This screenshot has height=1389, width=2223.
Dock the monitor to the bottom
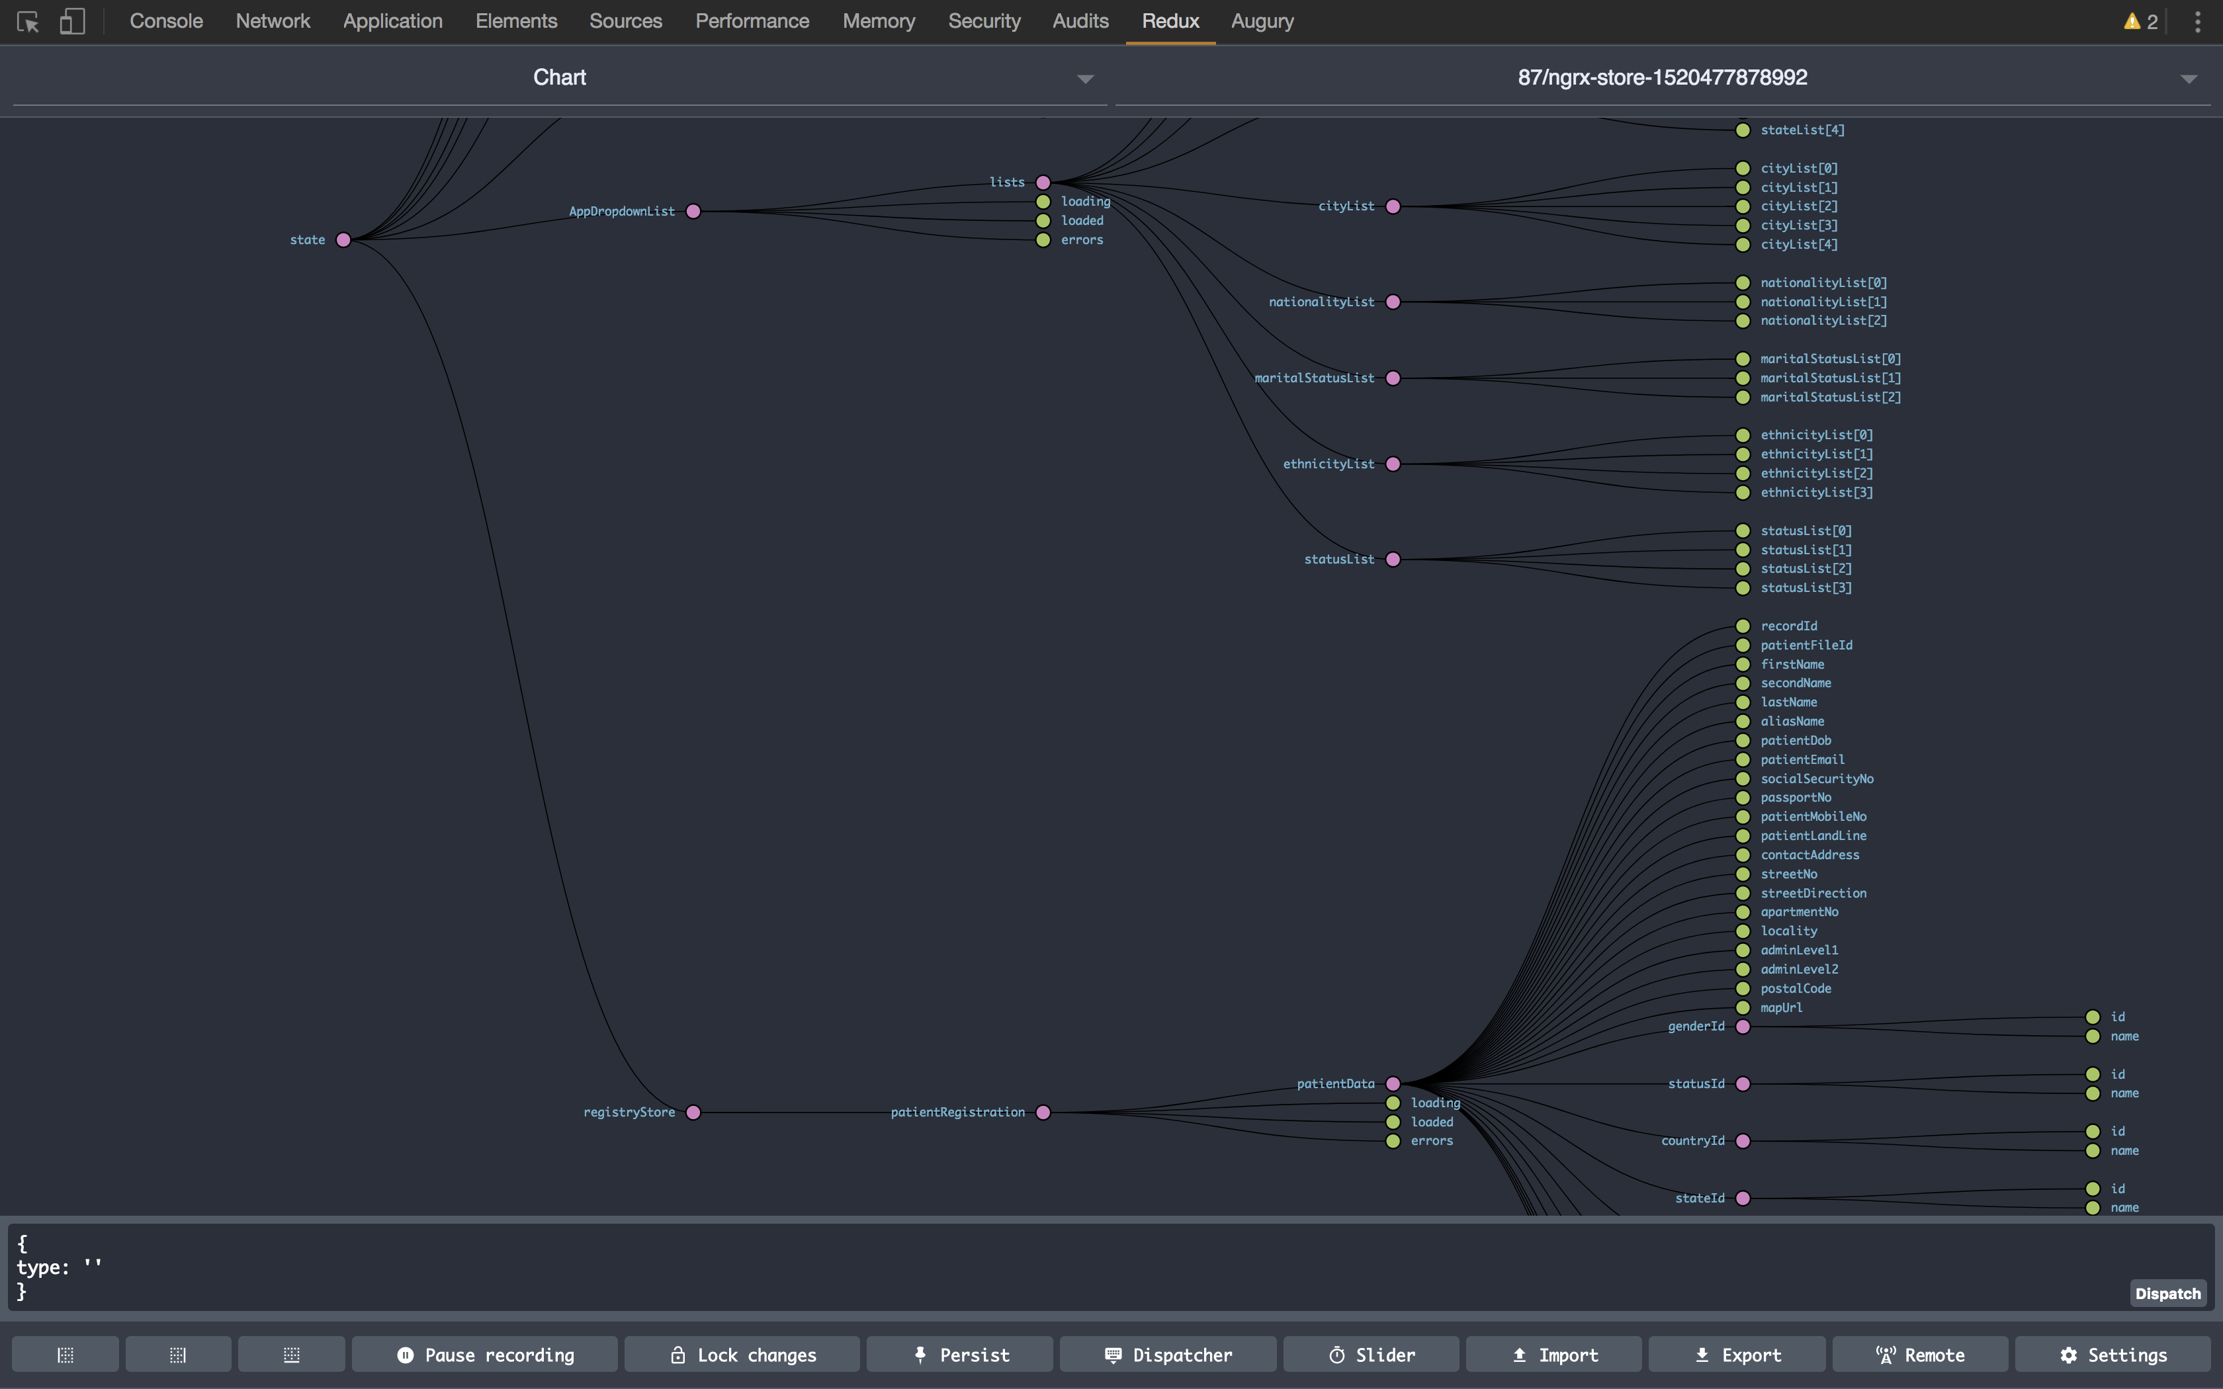291,1354
